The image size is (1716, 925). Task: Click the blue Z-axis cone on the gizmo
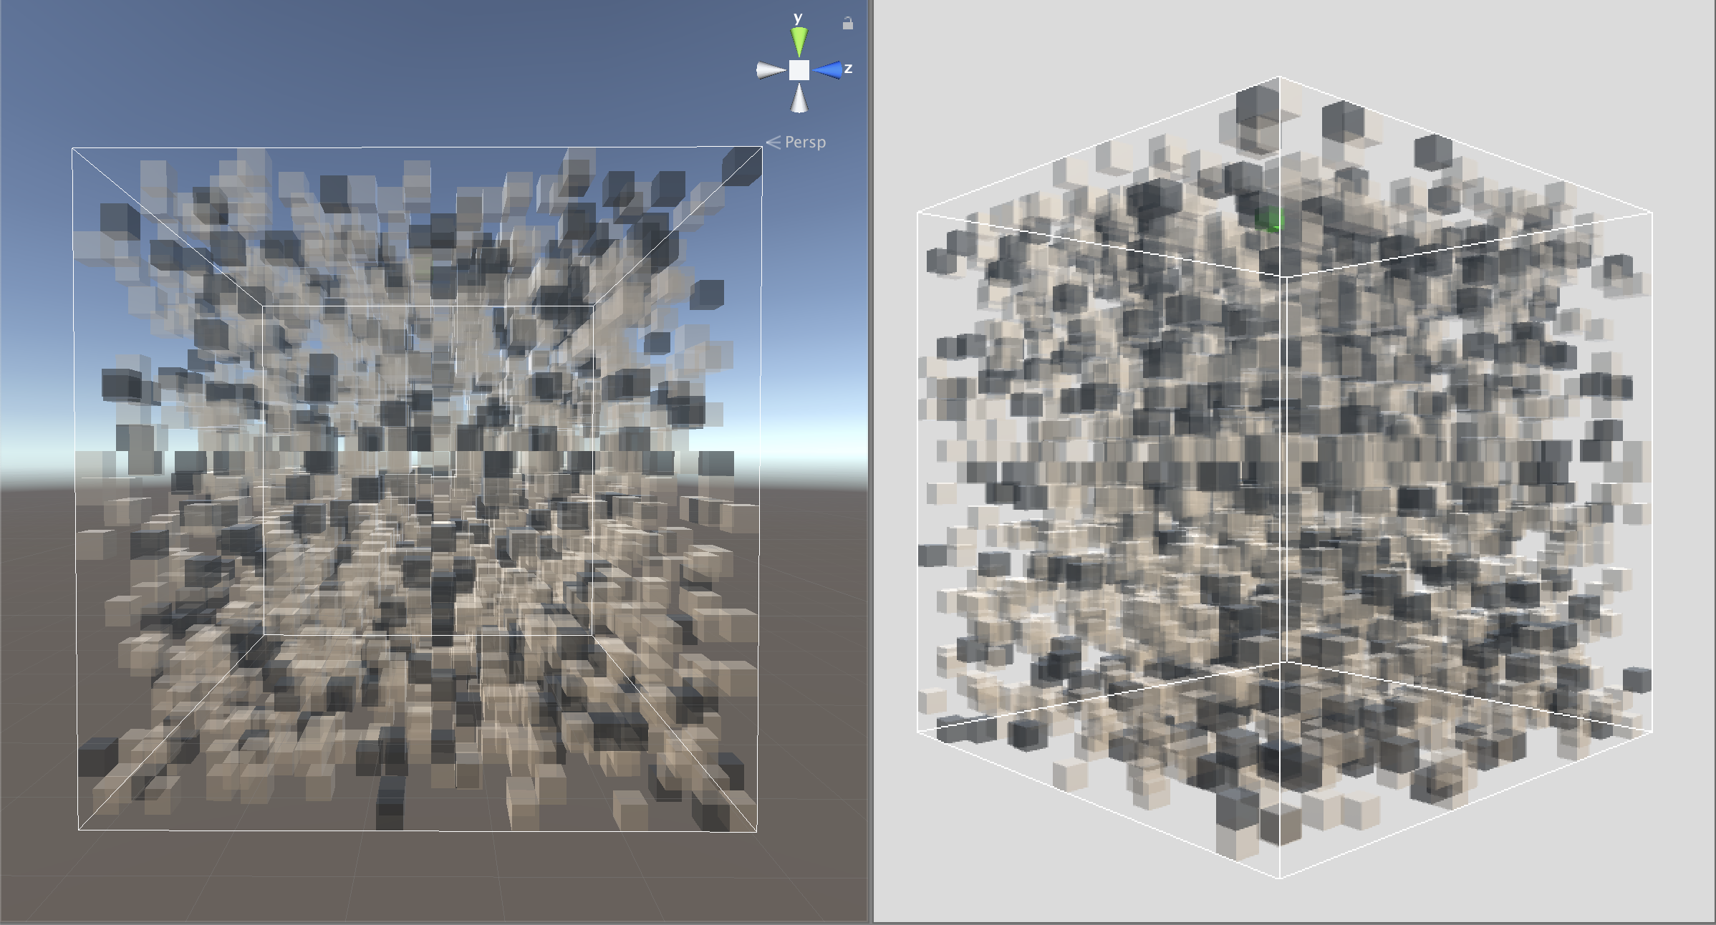828,69
